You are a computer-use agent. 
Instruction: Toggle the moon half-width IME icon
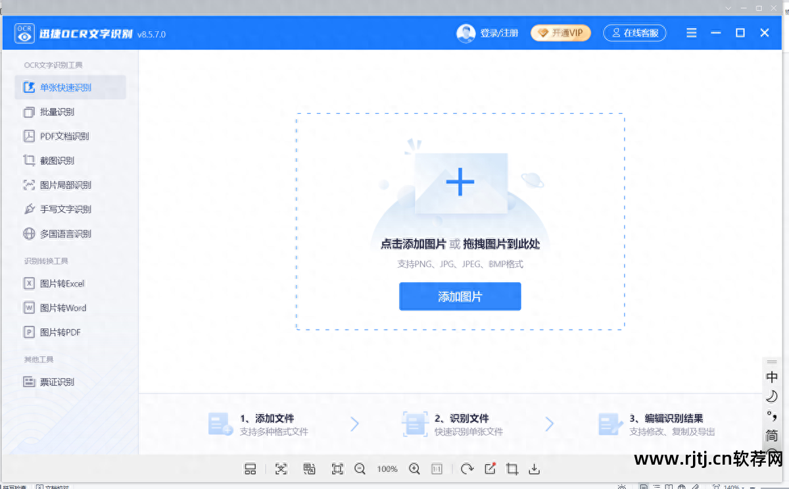pos(772,396)
